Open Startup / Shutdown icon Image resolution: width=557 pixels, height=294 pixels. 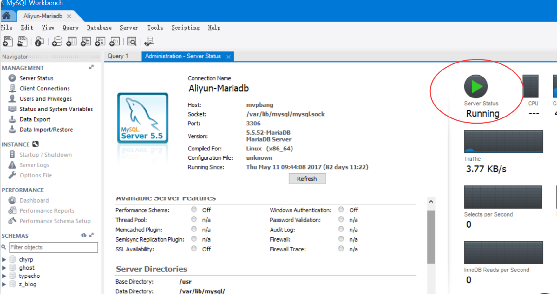point(12,154)
